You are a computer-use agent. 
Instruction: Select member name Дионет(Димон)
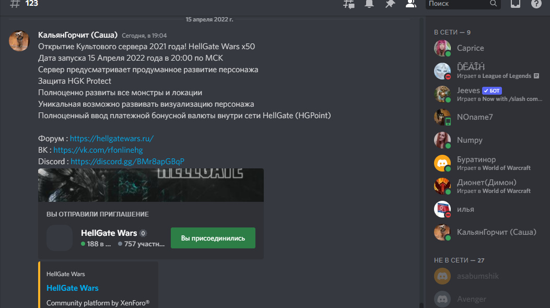486,182
